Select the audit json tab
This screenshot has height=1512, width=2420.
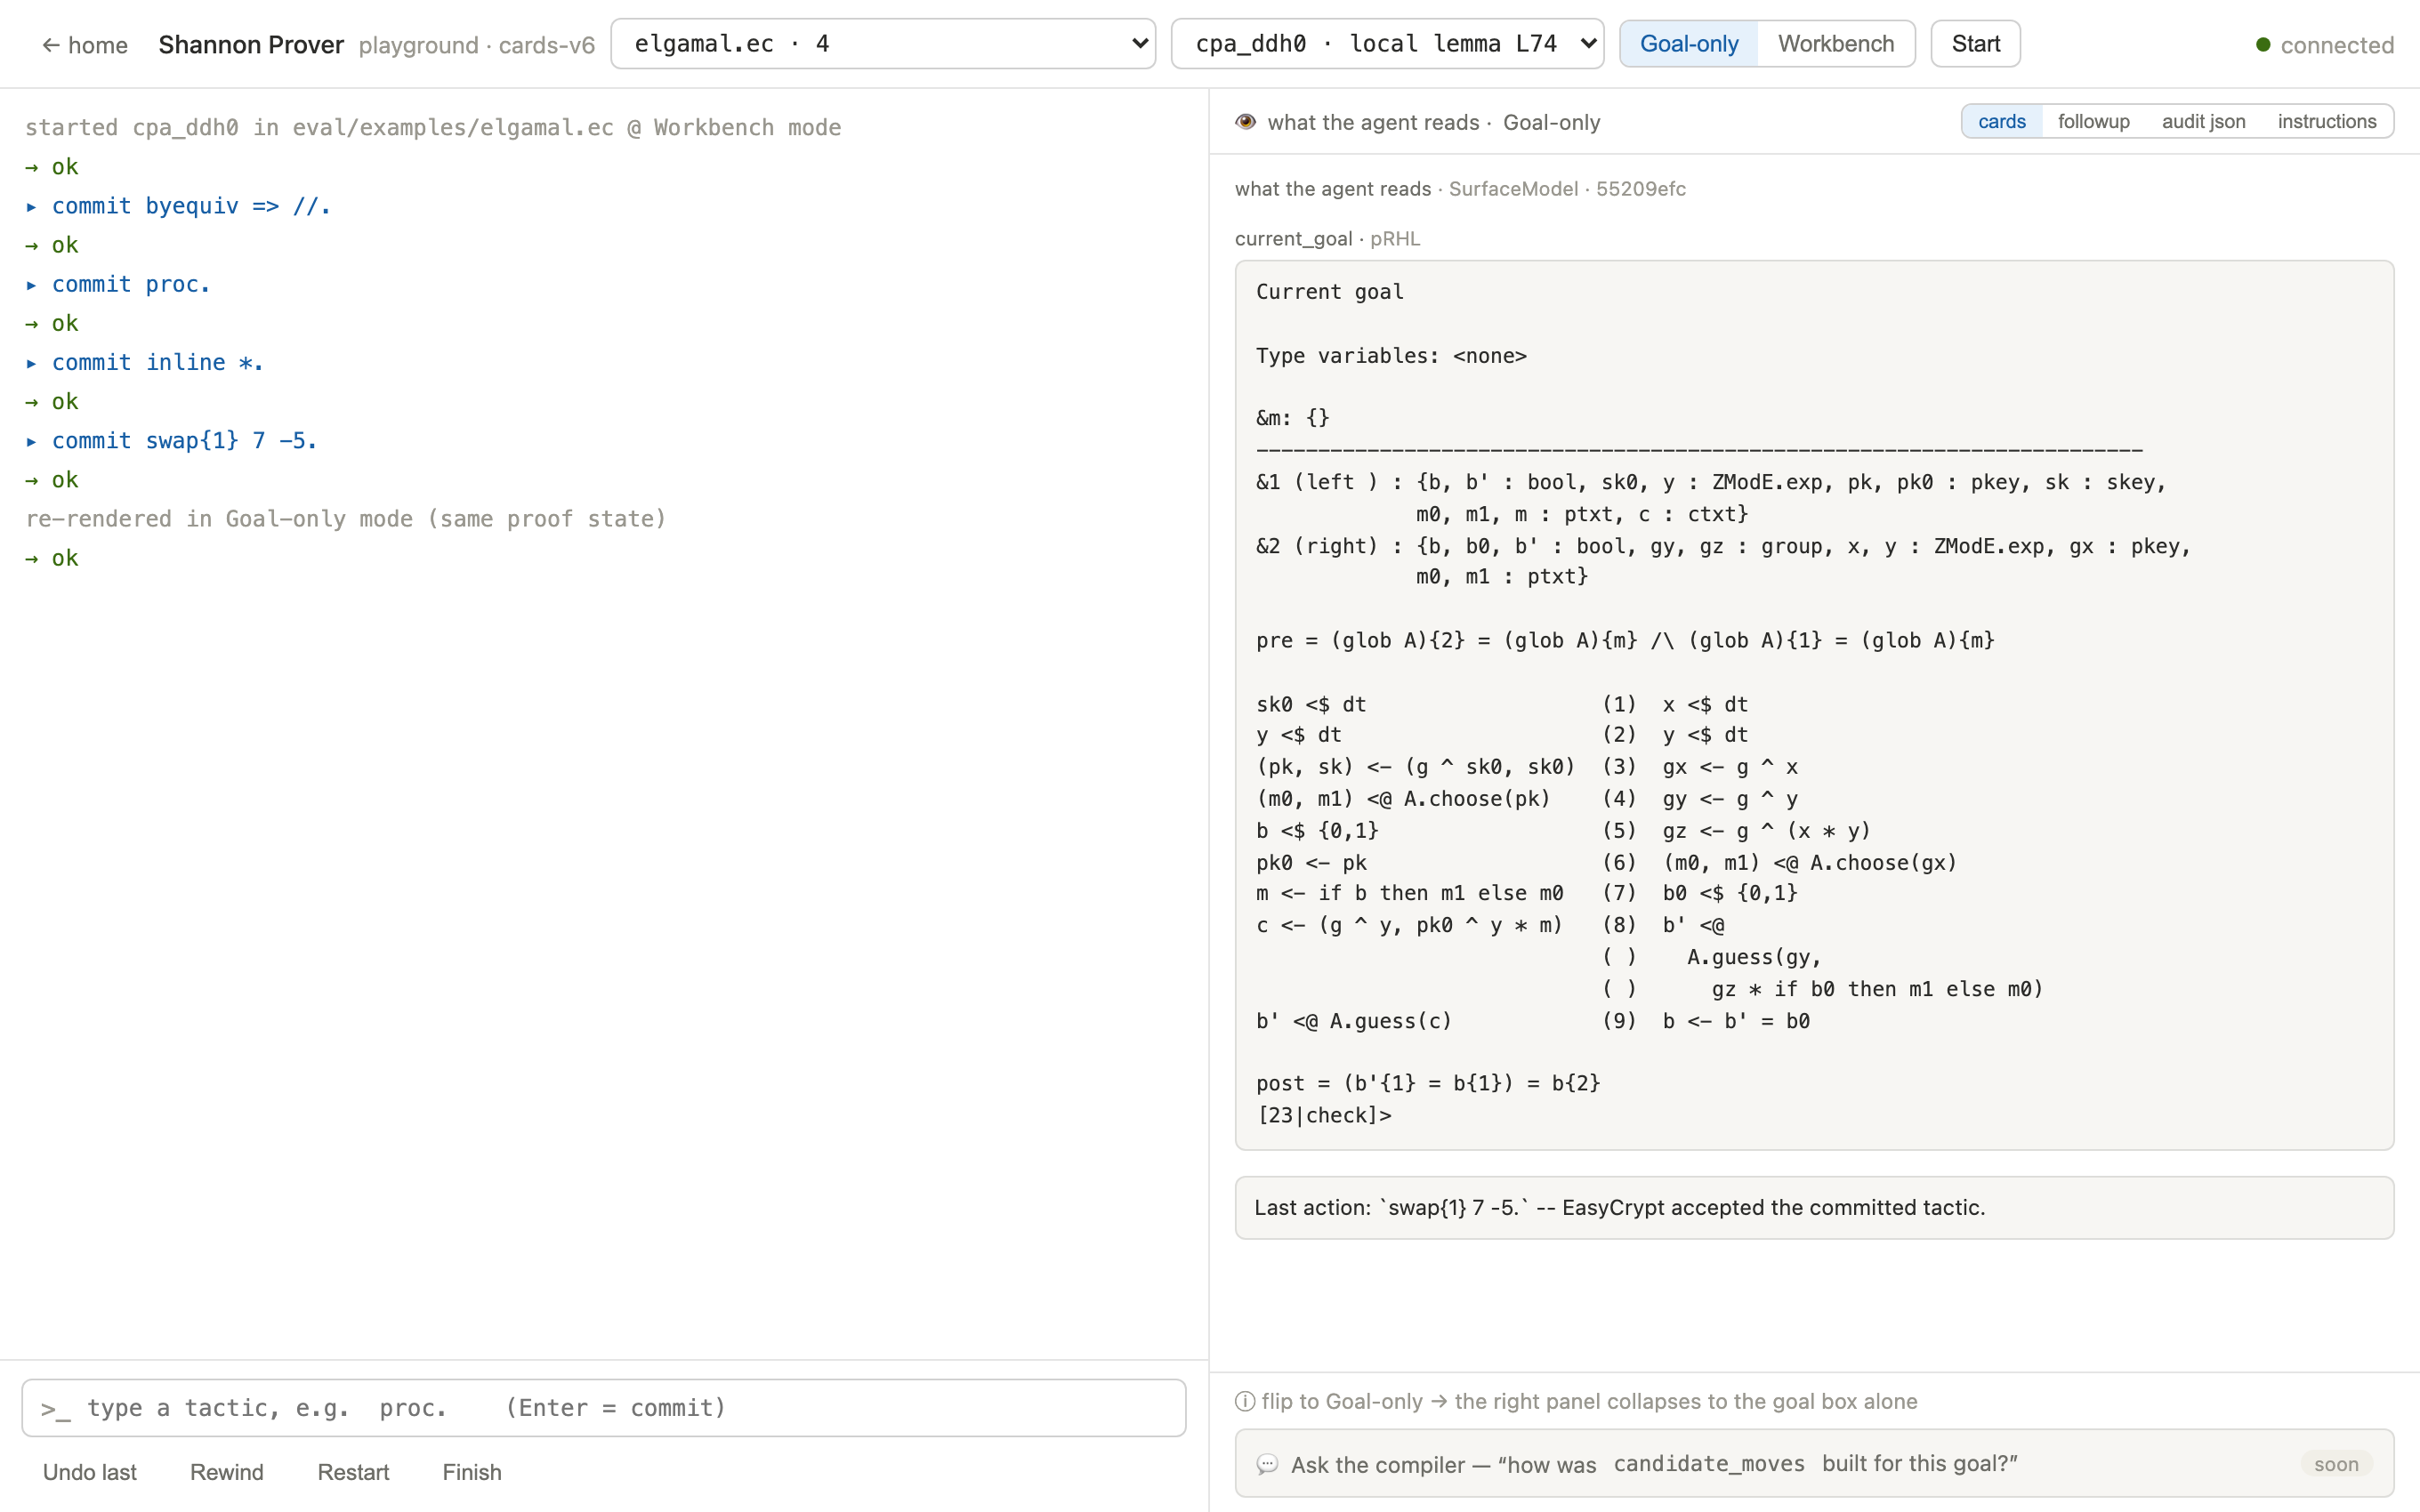(2203, 121)
